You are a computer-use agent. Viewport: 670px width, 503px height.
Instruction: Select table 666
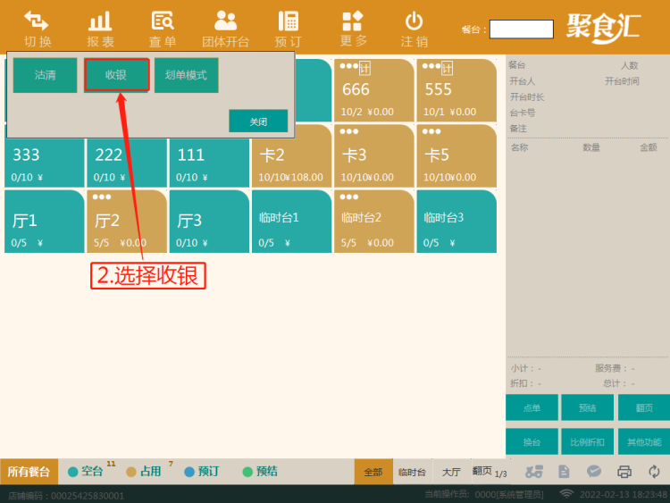coord(374,90)
